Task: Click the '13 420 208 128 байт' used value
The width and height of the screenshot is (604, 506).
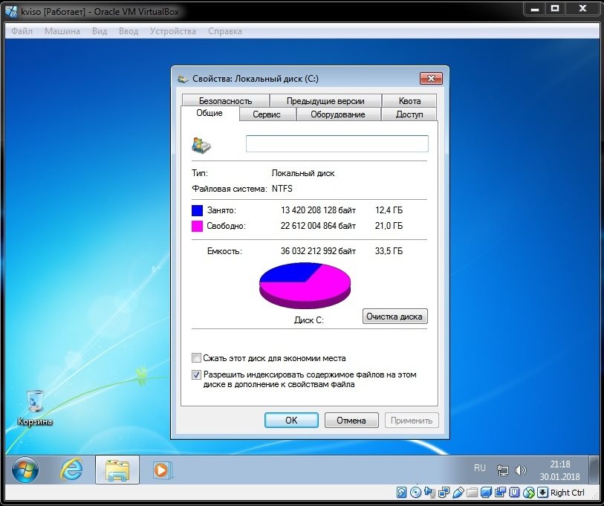Action: (x=318, y=210)
